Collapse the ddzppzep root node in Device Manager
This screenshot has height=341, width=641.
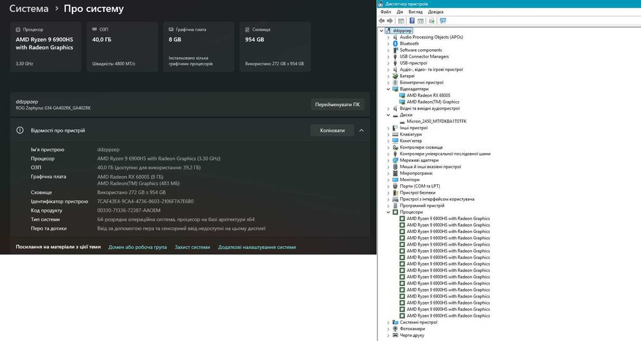point(381,31)
